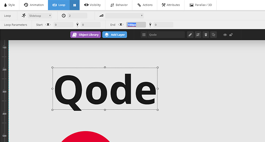Toggle the layer lock icon
The height and width of the screenshot is (142, 265).
click(x=231, y=35)
